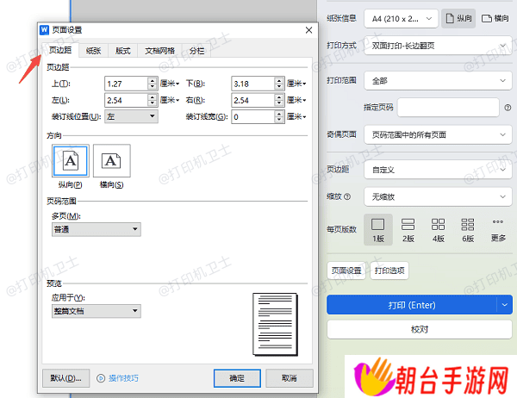This screenshot has height=398, width=517.
Task: Expand the print button arrow menu
Action: (504, 305)
